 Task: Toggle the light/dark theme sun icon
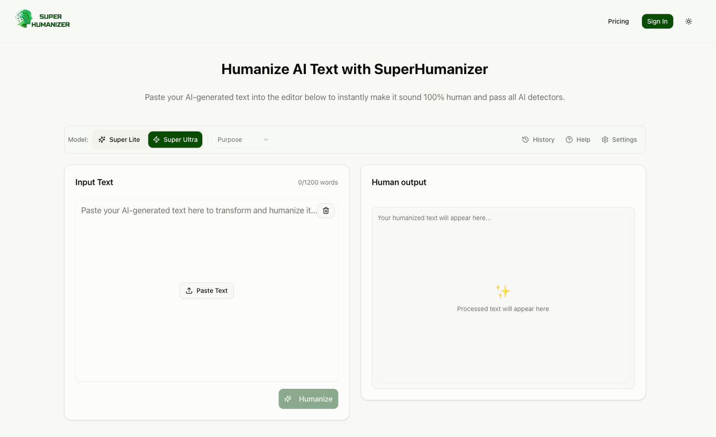pyautogui.click(x=688, y=21)
